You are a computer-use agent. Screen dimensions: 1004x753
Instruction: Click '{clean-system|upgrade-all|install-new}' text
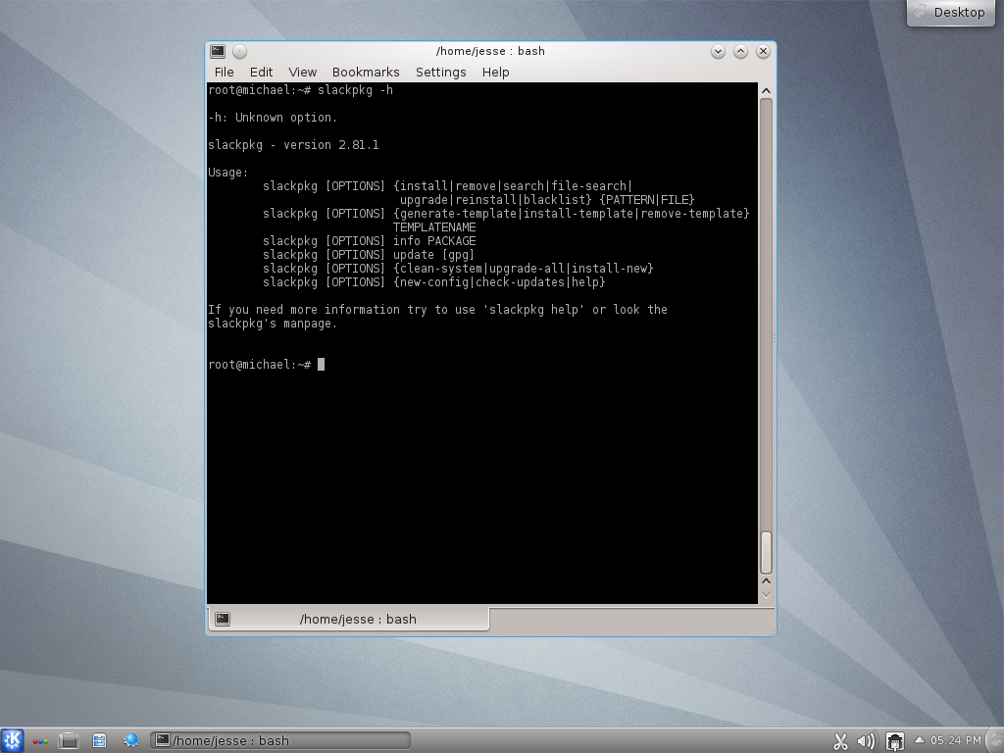[x=524, y=269]
